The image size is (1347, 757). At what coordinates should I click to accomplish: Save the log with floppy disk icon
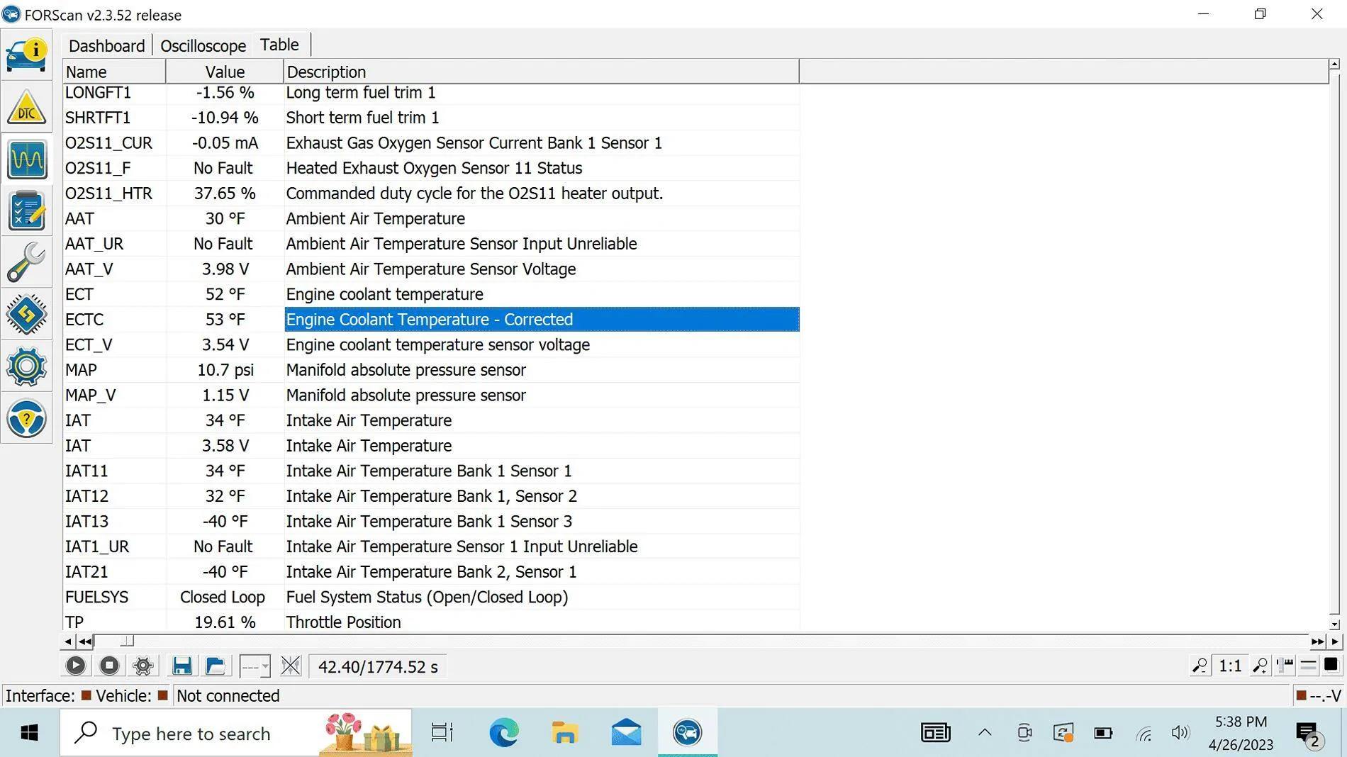click(x=181, y=666)
